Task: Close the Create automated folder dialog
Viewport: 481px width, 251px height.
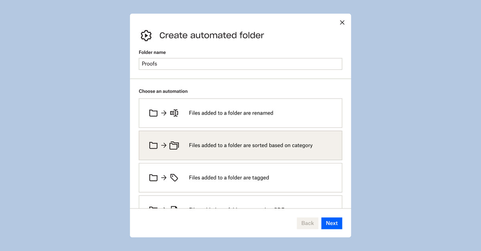Action: point(342,22)
